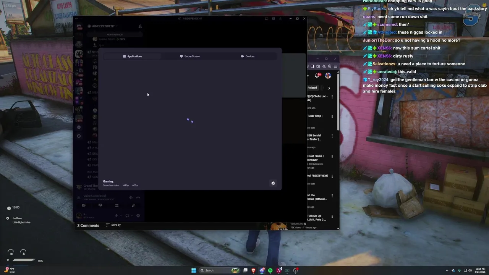Click 3 Comments heading
489x275 pixels.
88,226
